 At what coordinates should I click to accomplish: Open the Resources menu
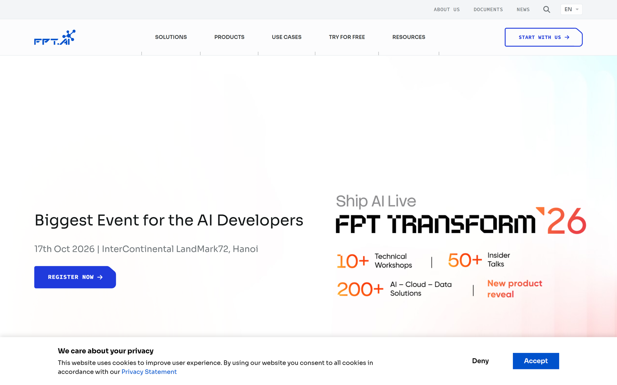coord(409,37)
